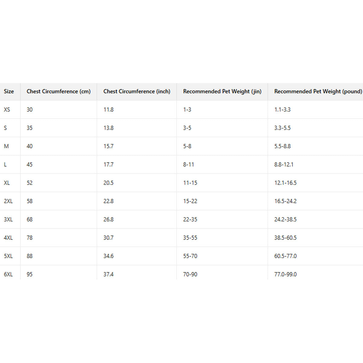
Task: Click the Chest Circumference (inch) header
Action: pyautogui.click(x=137, y=91)
